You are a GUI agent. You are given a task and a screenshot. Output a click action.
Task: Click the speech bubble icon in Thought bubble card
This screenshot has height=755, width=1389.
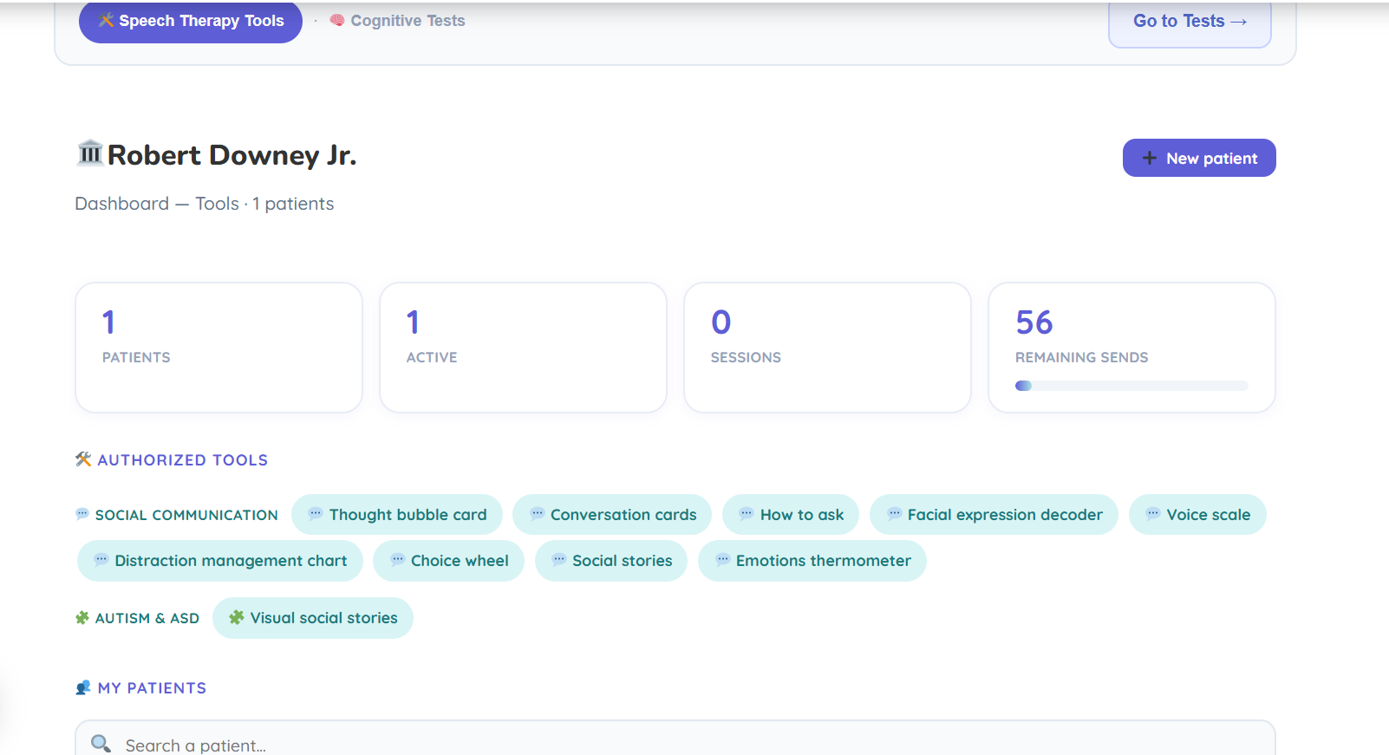point(316,514)
